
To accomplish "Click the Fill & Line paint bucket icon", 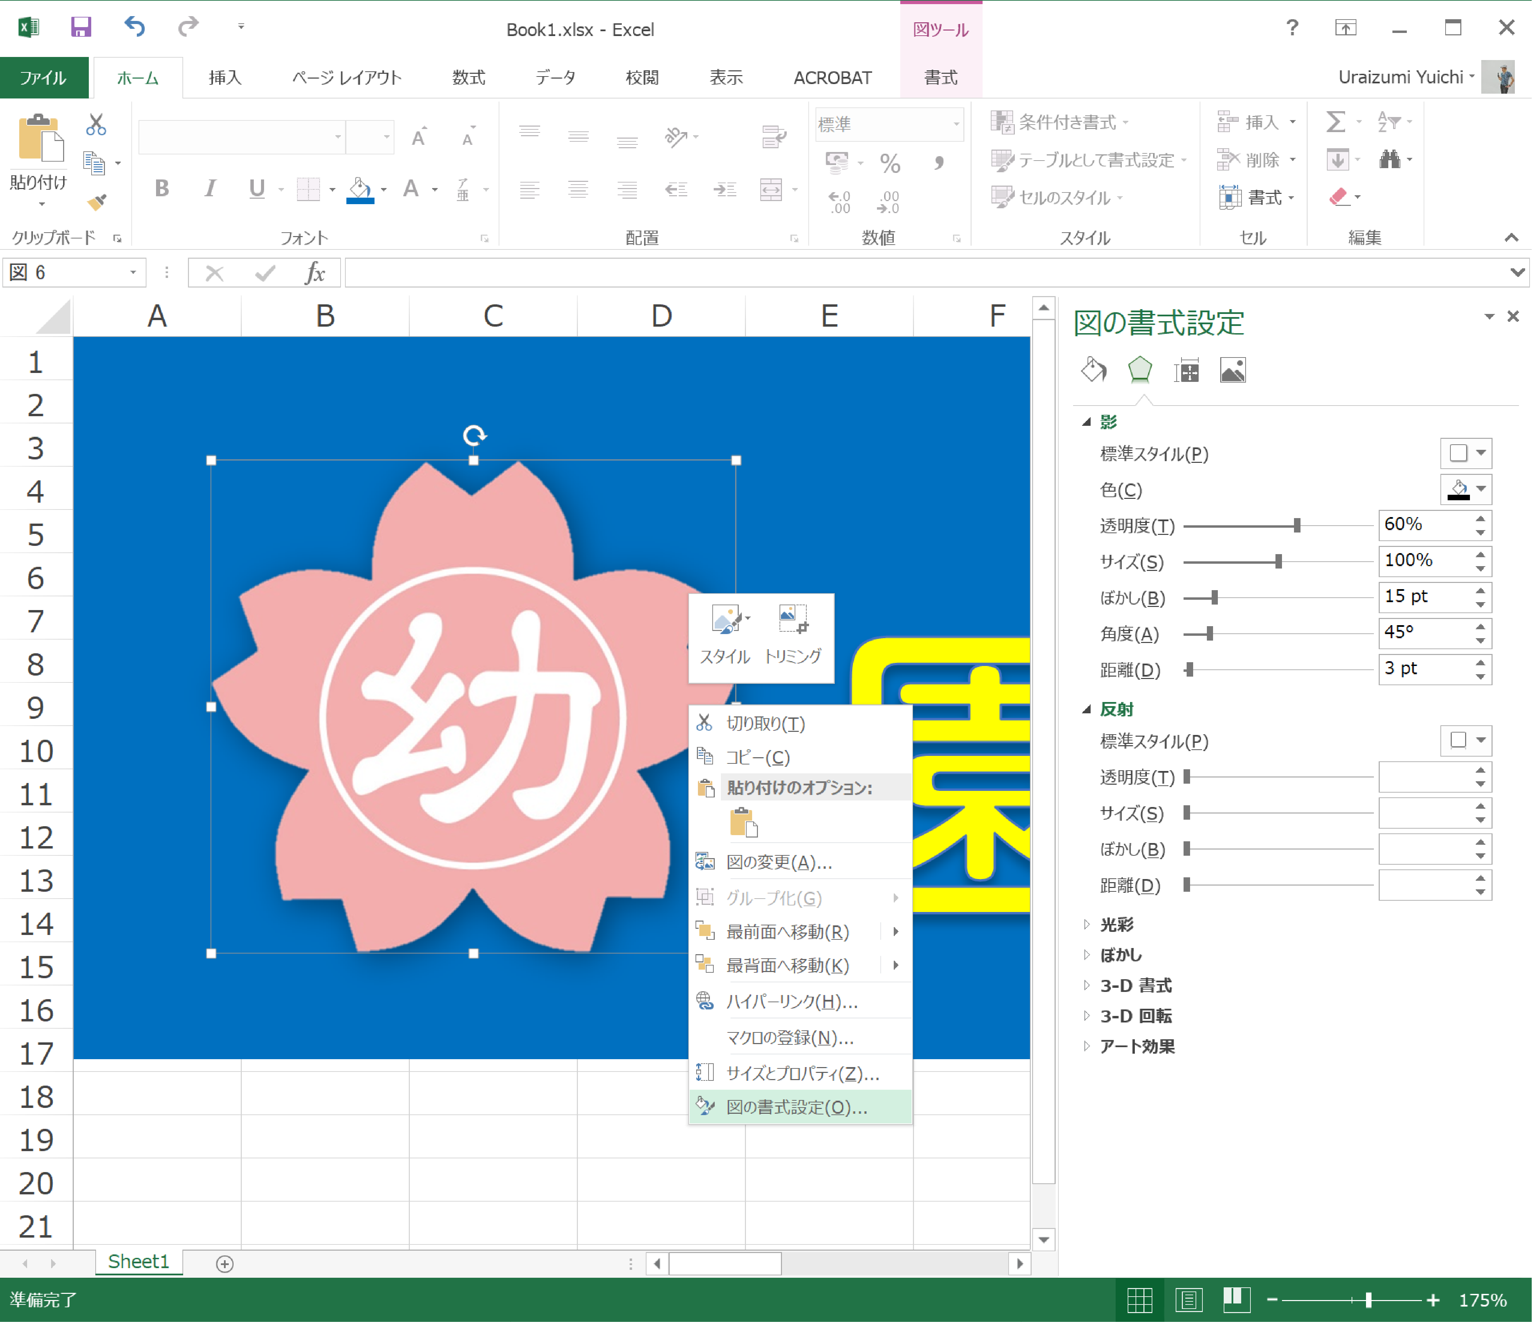I will pyautogui.click(x=1094, y=369).
